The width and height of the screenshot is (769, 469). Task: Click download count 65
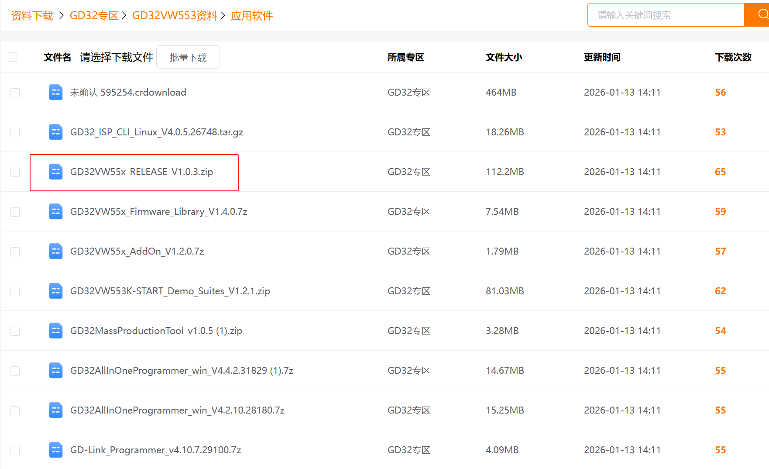point(721,172)
